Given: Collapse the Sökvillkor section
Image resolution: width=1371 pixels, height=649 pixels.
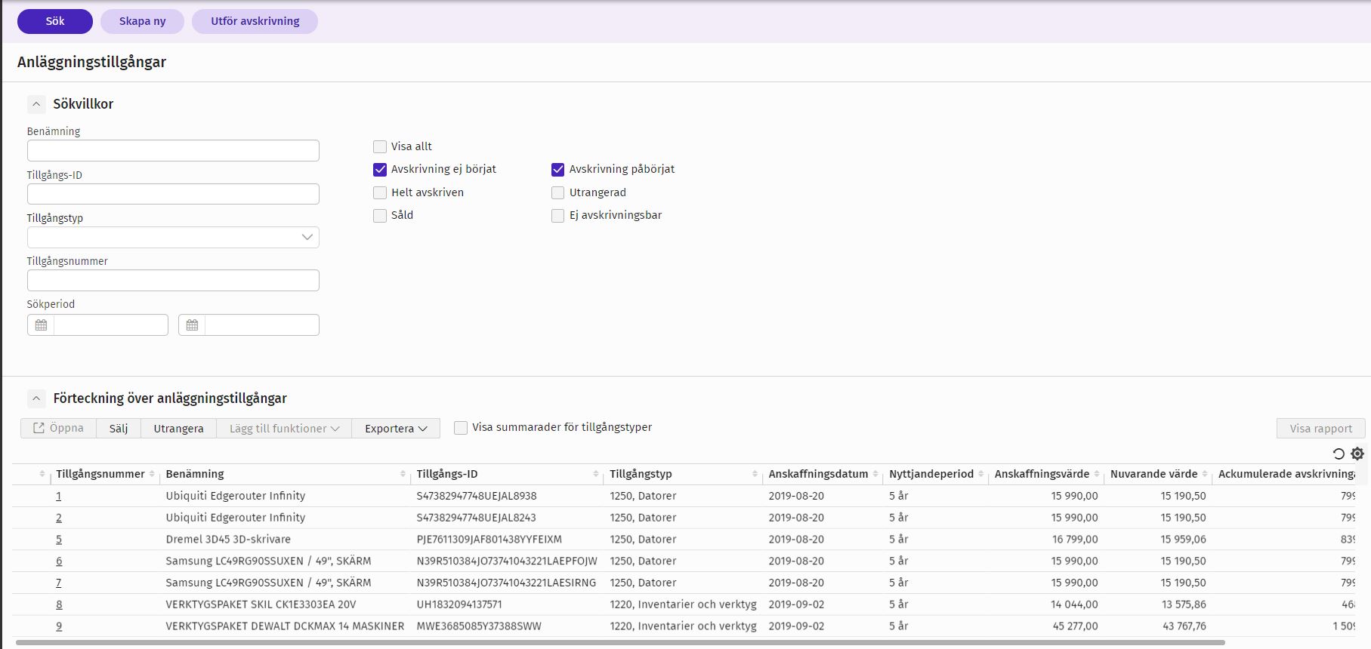Looking at the screenshot, I should [x=36, y=104].
